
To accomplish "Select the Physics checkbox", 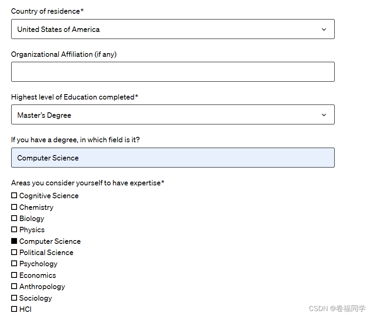I will pyautogui.click(x=14, y=229).
